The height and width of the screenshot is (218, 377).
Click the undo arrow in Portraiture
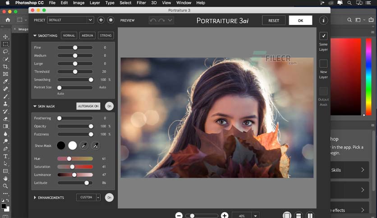coord(153,20)
